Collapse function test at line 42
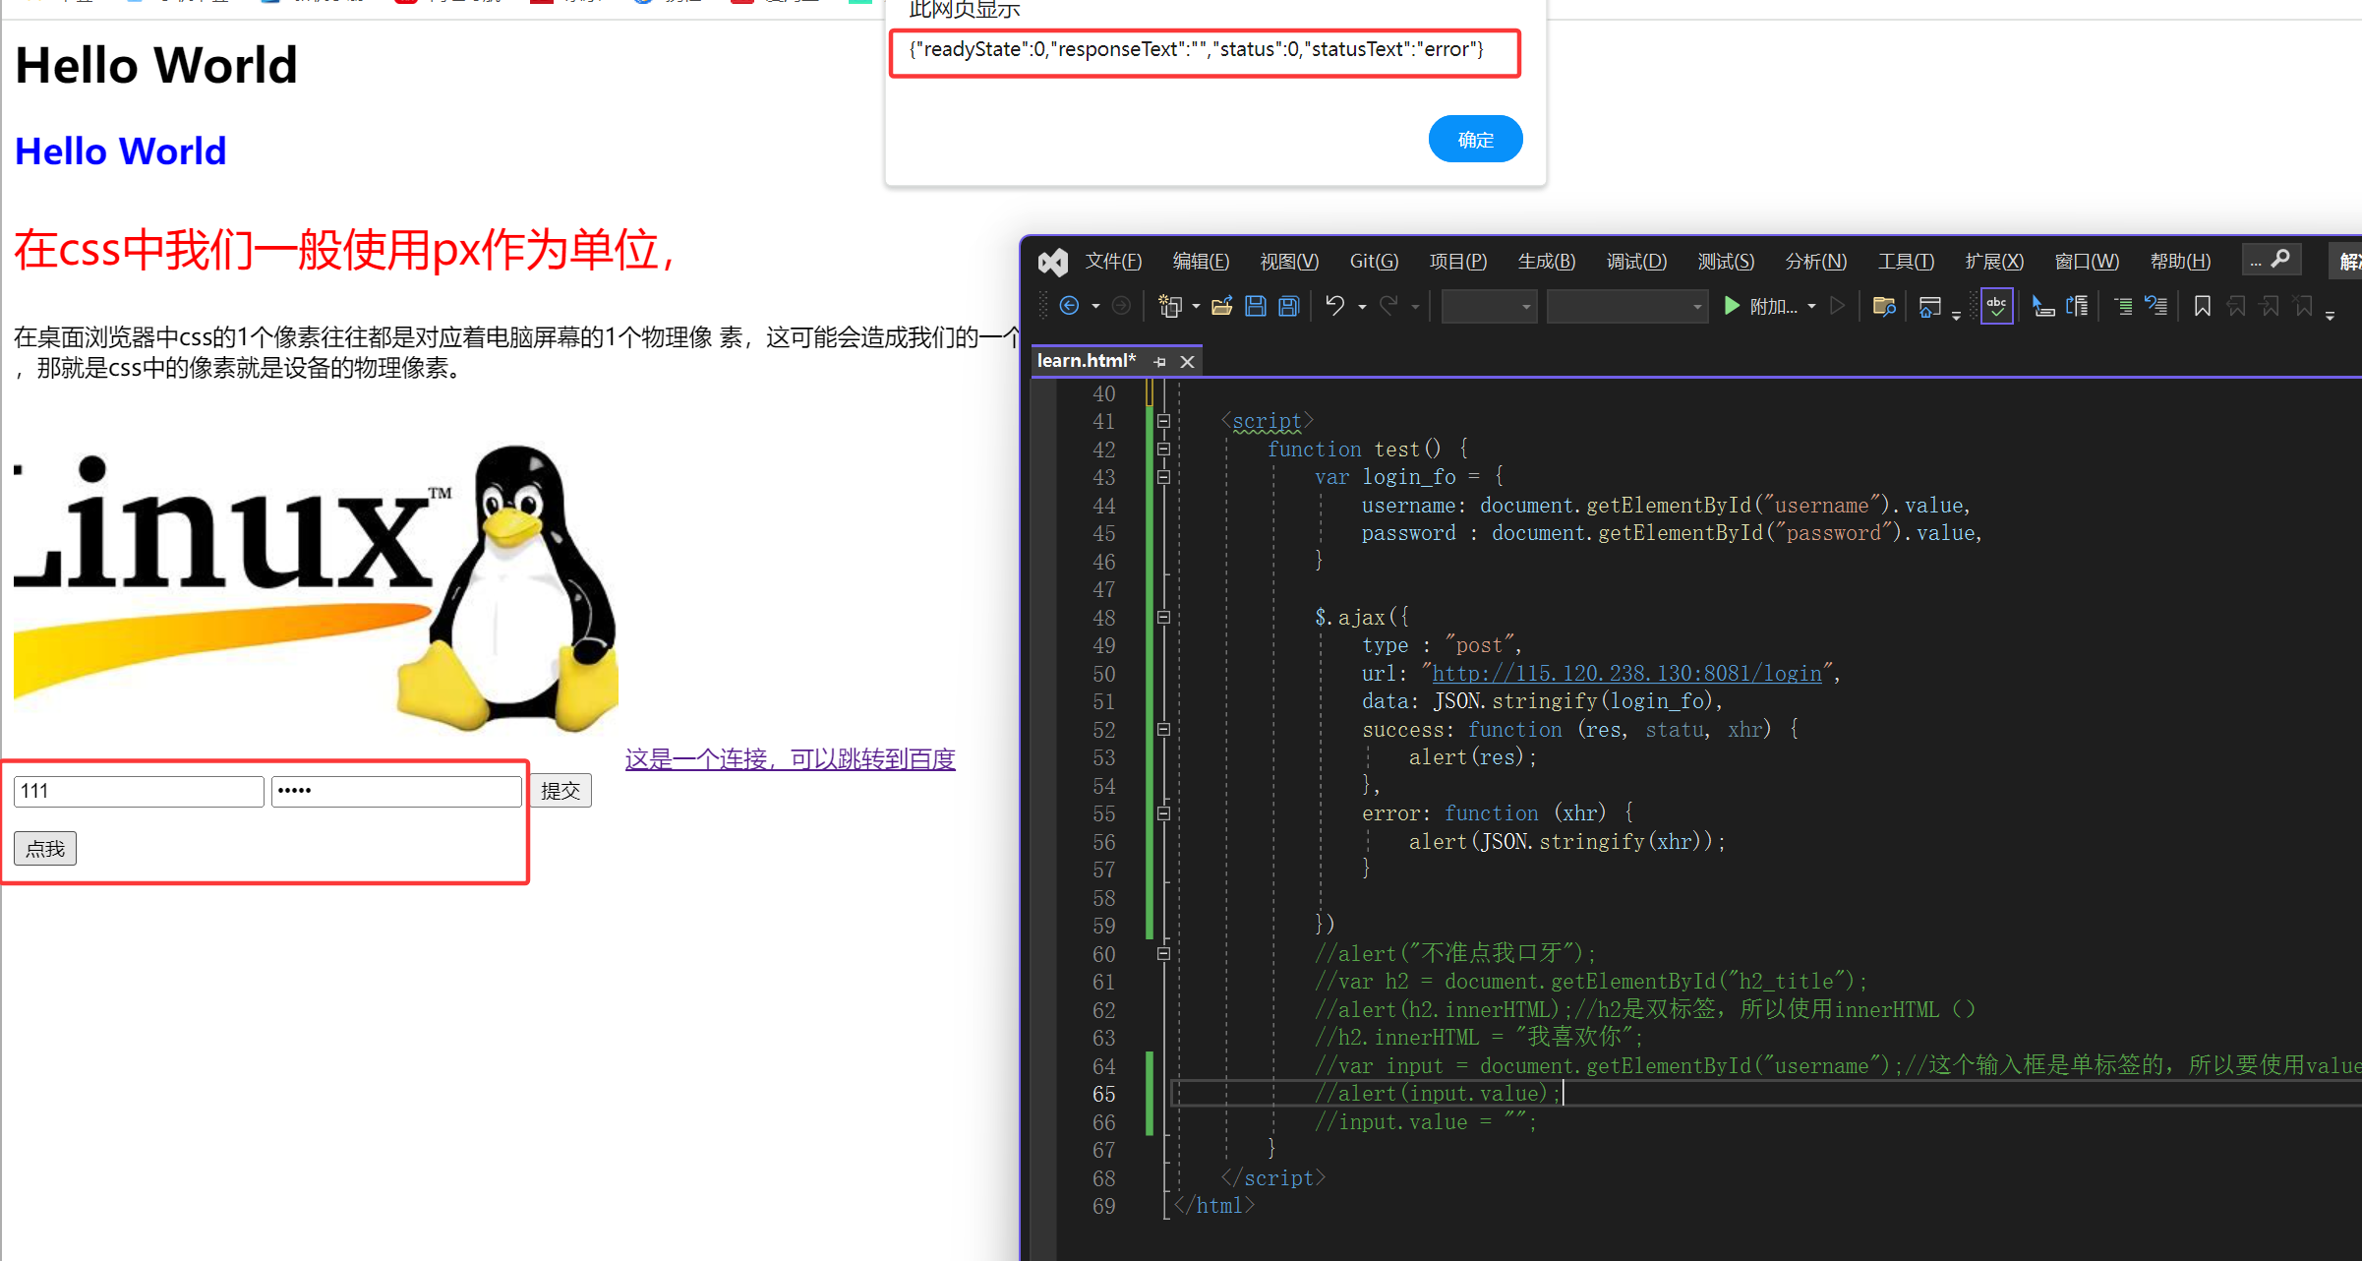This screenshot has width=2362, height=1261. coord(1163,450)
